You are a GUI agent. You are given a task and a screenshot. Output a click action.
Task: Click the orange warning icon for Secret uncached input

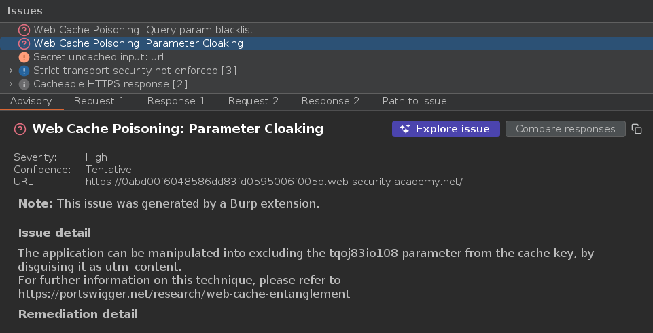[x=24, y=57]
